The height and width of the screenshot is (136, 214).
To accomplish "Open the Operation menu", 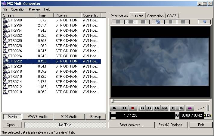I will pos(18,9).
